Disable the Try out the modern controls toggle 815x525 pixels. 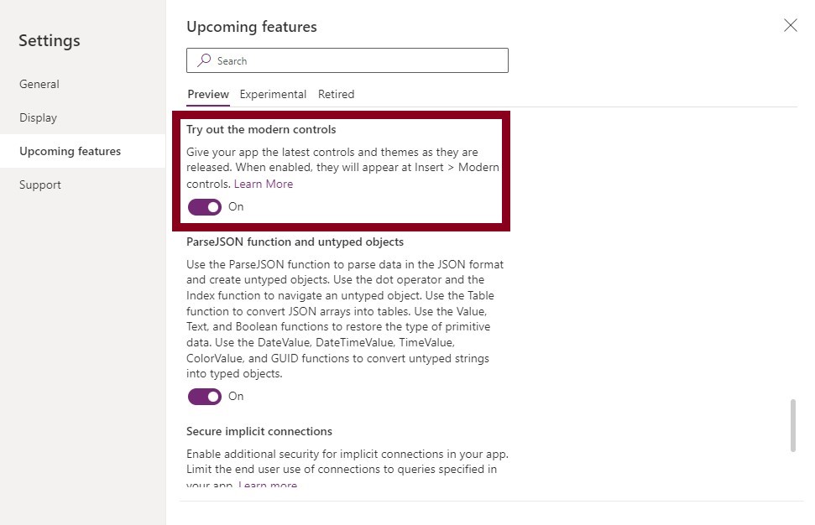click(204, 206)
